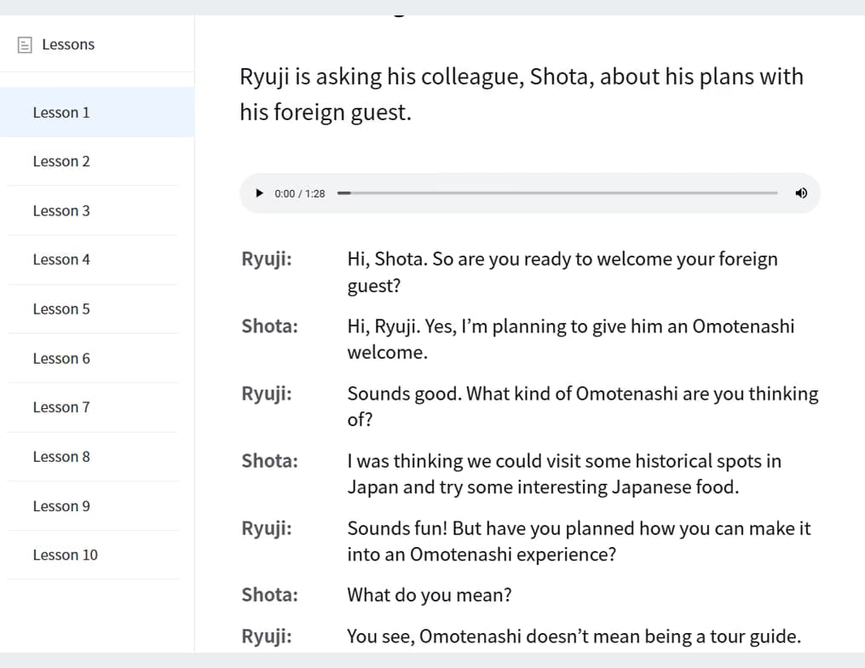The width and height of the screenshot is (865, 668).
Task: Open Lesson 2 in the sidebar
Action: [x=61, y=161]
